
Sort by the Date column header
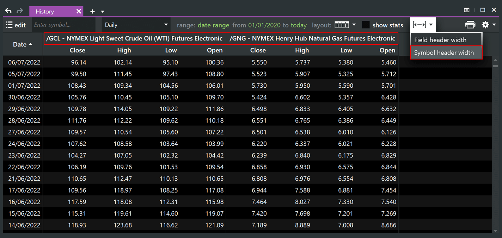[23, 44]
